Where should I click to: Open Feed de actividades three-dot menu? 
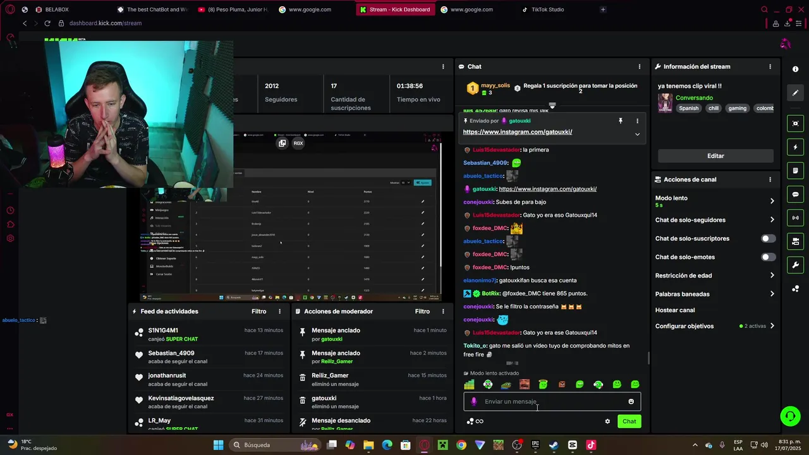point(279,312)
